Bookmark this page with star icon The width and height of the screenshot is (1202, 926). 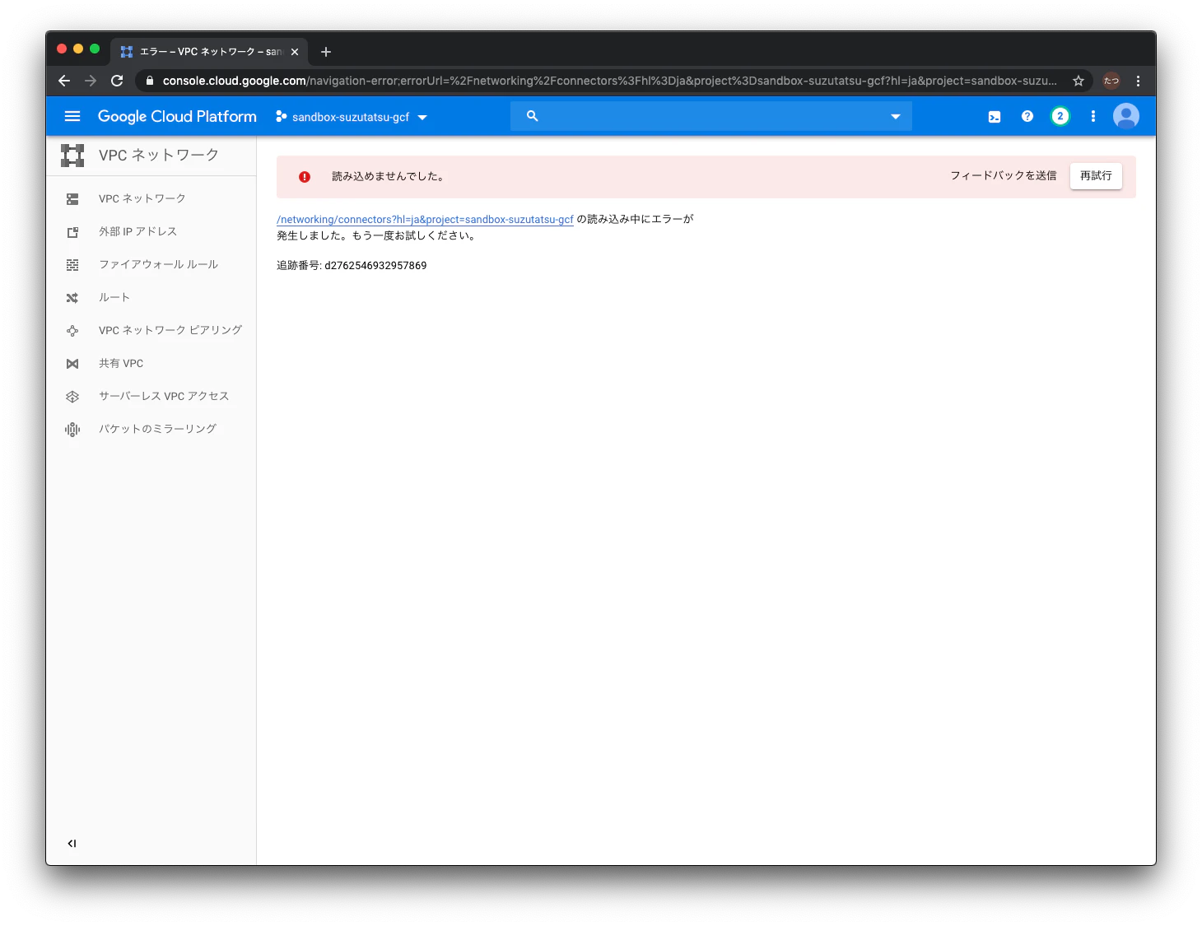(1079, 81)
